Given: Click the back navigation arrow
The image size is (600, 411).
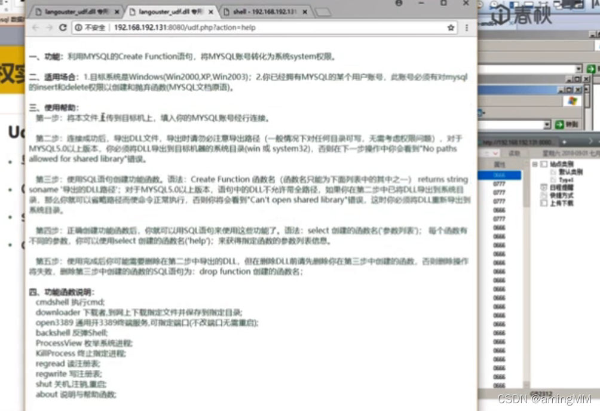Looking at the screenshot, I should (x=36, y=27).
